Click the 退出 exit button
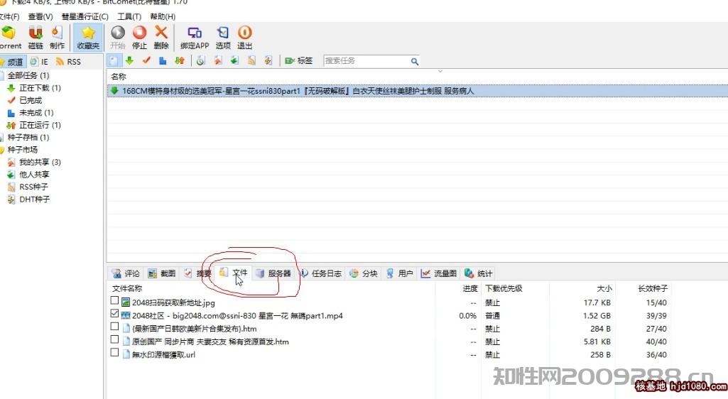This screenshot has width=728, height=399. coord(244,37)
